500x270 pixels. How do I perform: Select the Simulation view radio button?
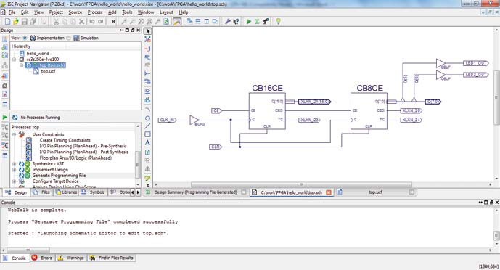[68, 38]
